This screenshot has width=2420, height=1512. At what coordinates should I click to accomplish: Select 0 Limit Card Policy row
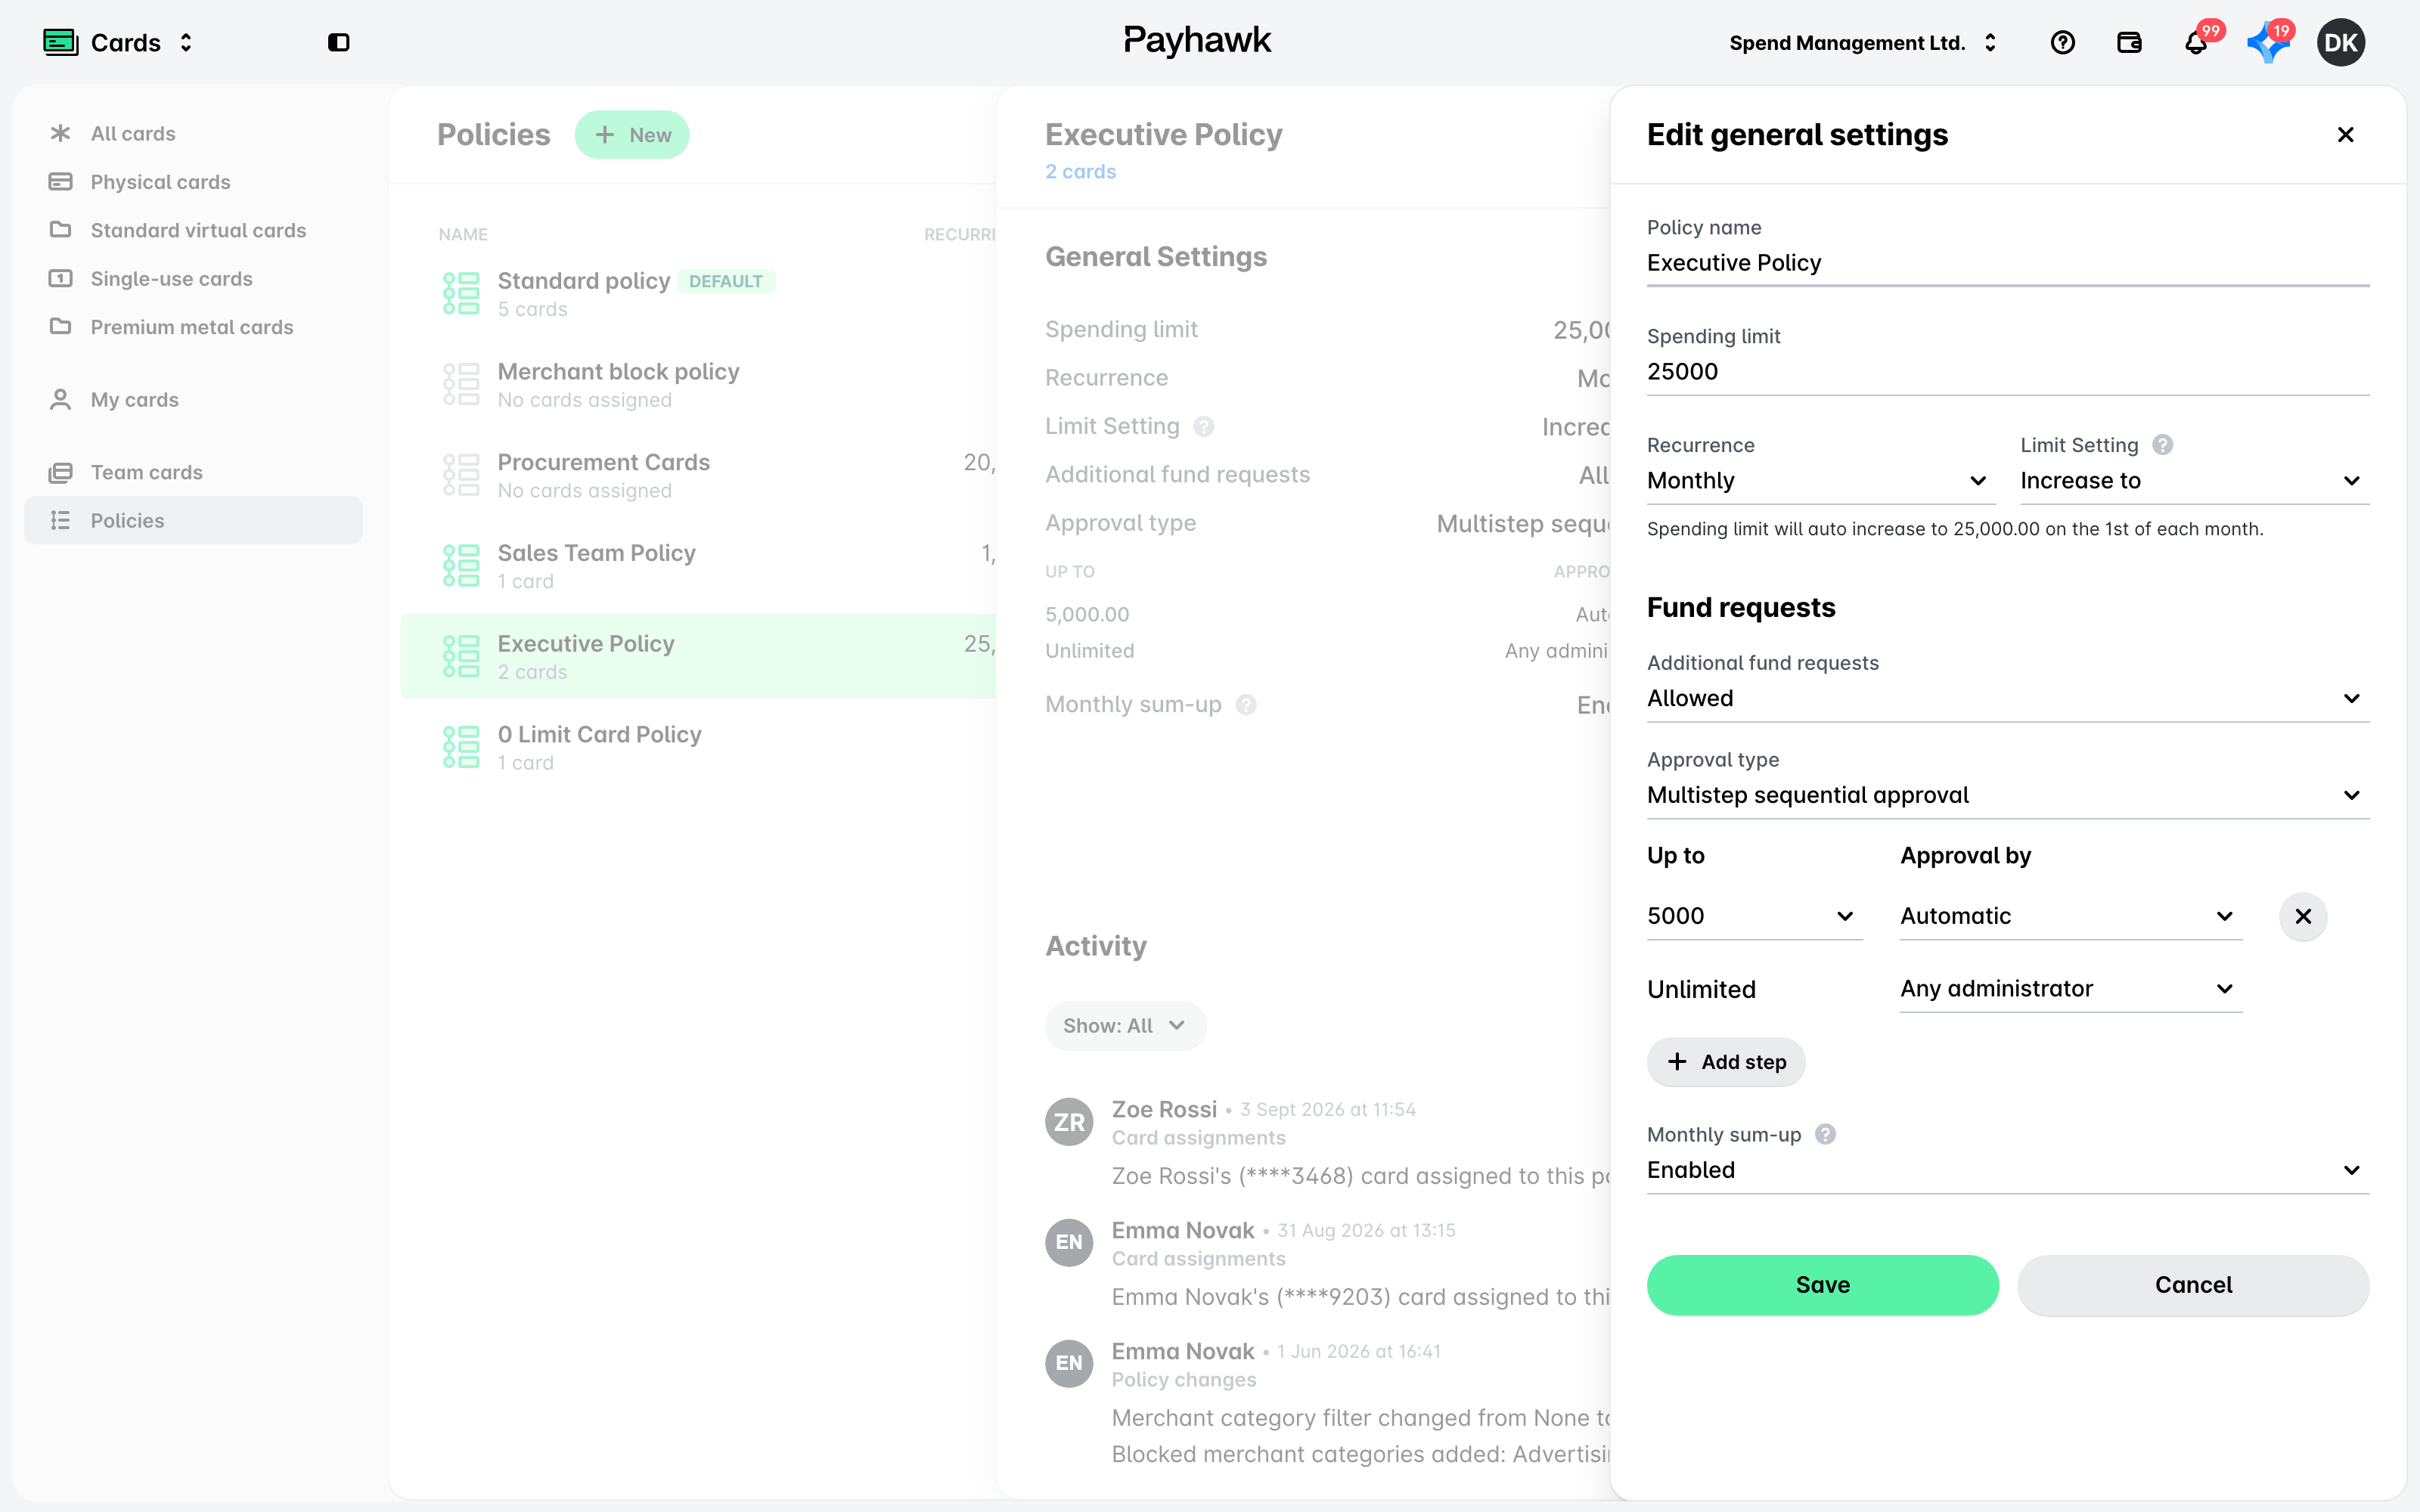click(698, 748)
